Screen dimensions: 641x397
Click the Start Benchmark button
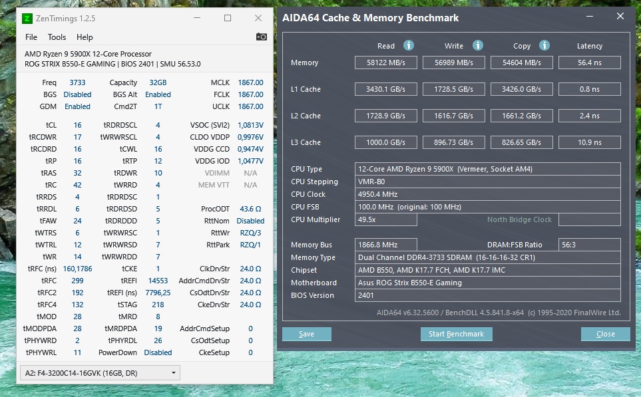tap(456, 334)
